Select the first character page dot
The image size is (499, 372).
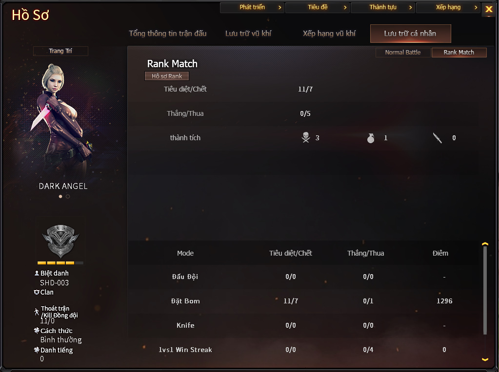point(60,196)
